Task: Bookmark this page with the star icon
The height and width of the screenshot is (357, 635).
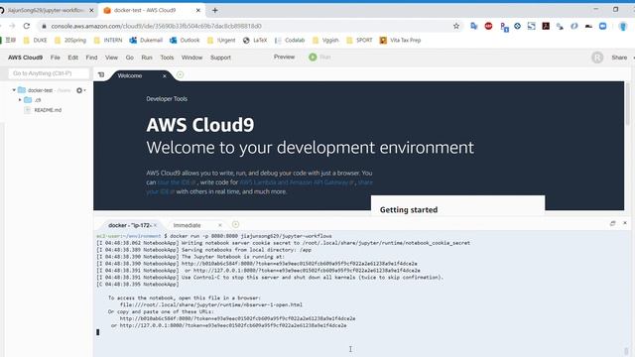Action: [456, 26]
